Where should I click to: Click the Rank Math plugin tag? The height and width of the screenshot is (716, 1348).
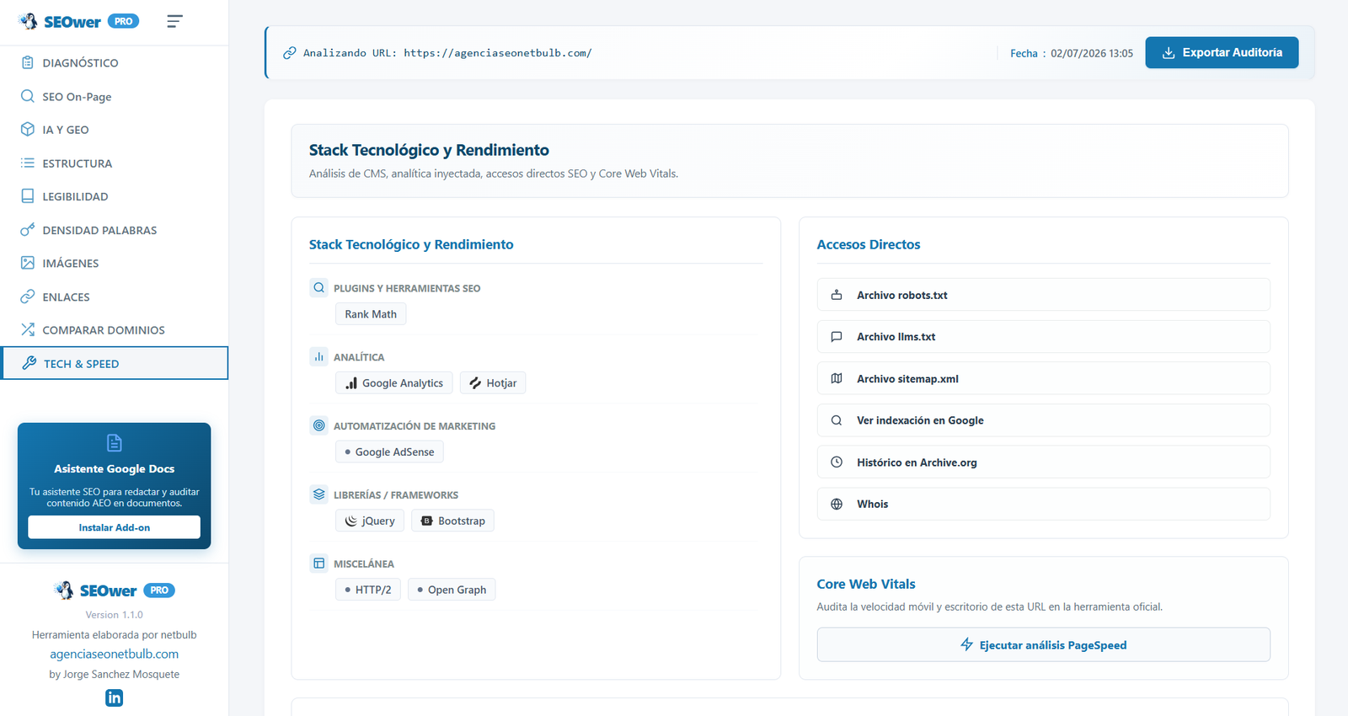coord(371,314)
